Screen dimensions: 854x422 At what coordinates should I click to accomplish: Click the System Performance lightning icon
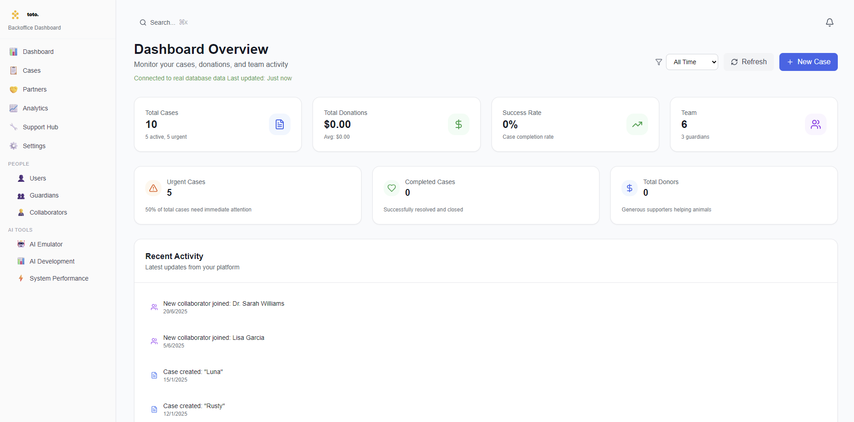click(x=21, y=278)
